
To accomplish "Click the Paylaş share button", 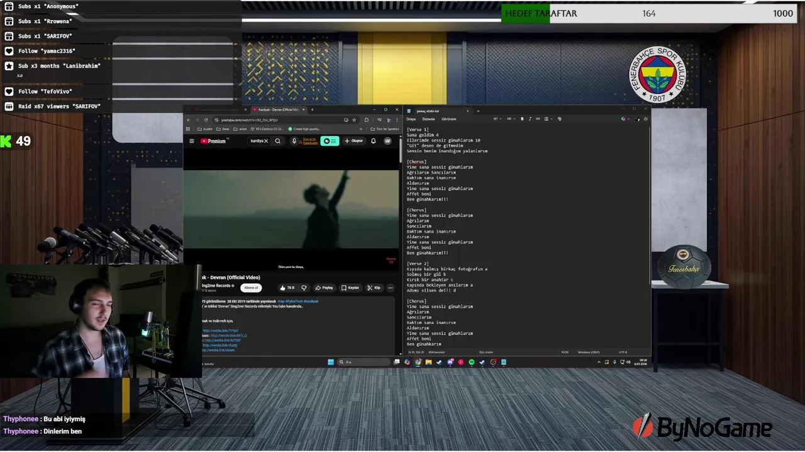I will (x=325, y=288).
